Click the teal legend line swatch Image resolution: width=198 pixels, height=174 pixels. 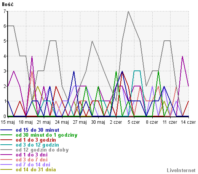pos(6,145)
